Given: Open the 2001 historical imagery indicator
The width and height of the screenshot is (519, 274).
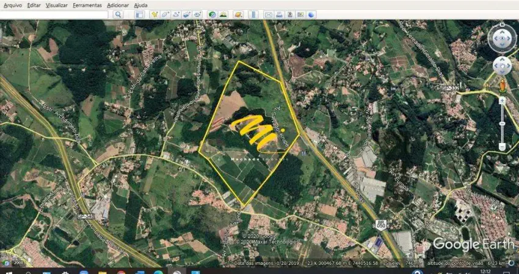Looking at the screenshot, I should pos(13,263).
